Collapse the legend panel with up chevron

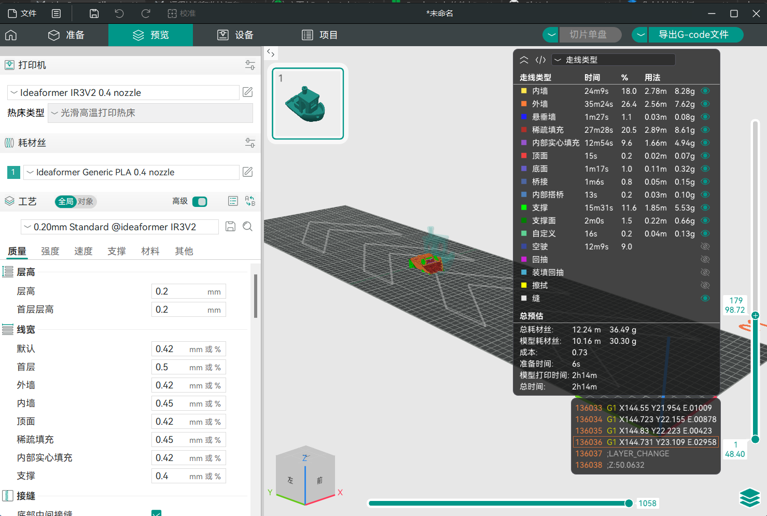pos(524,60)
